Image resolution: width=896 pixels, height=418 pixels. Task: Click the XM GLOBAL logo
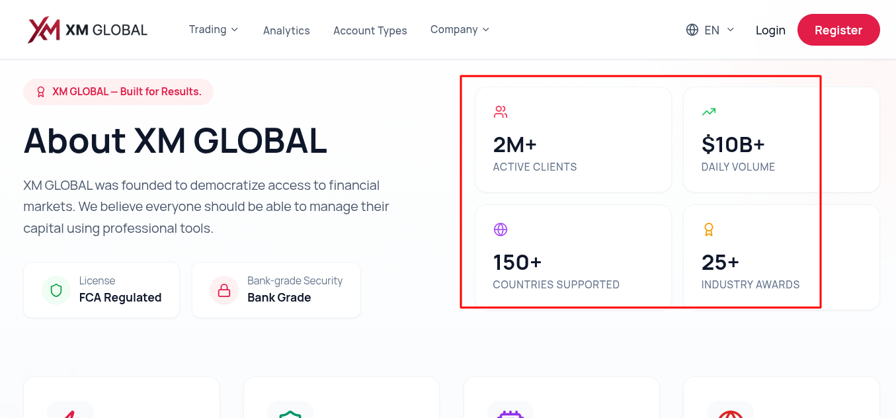click(x=87, y=30)
